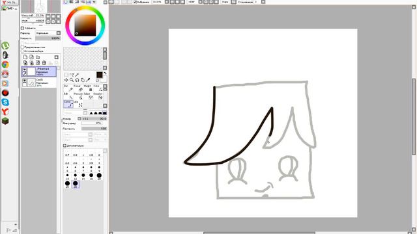Select the Linework1 layer

point(39,71)
